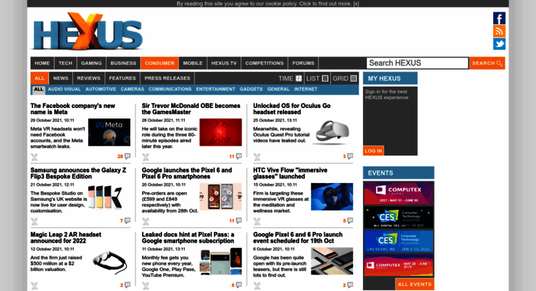536x291 pixels.
Task: Open the HEXUS Twitter icon
Action: [x=499, y=44]
